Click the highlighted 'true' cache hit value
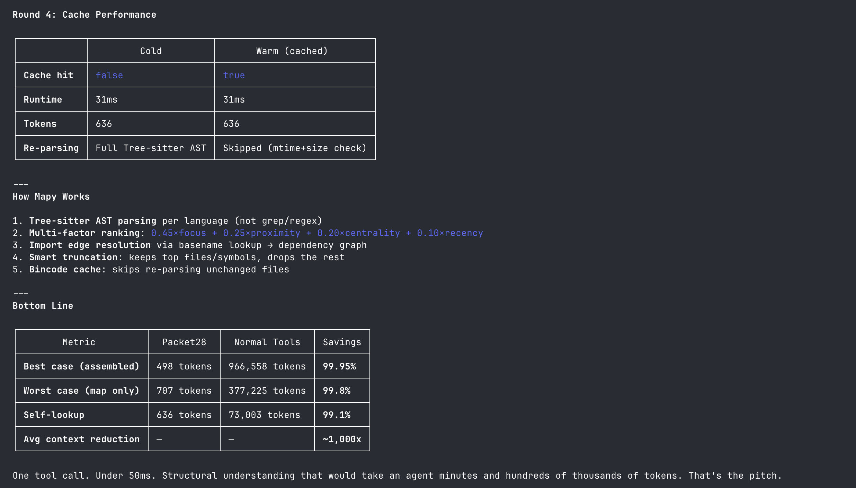 234,75
